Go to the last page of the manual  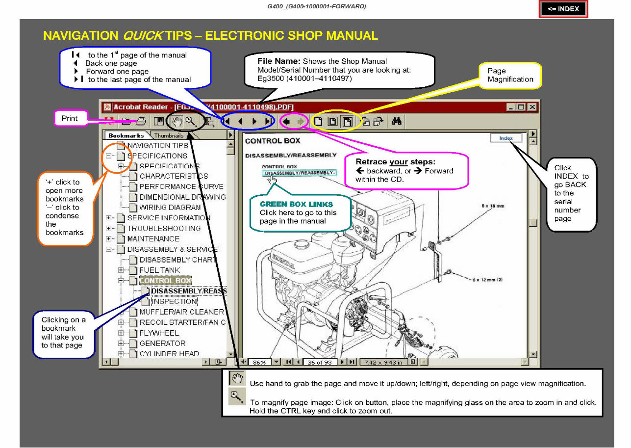268,121
